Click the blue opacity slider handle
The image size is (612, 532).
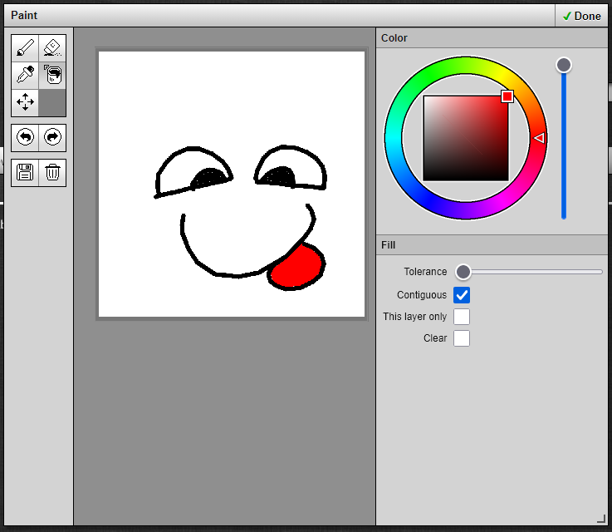[564, 65]
